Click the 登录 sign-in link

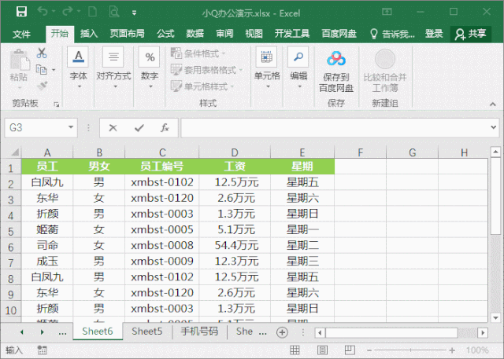coord(434,33)
